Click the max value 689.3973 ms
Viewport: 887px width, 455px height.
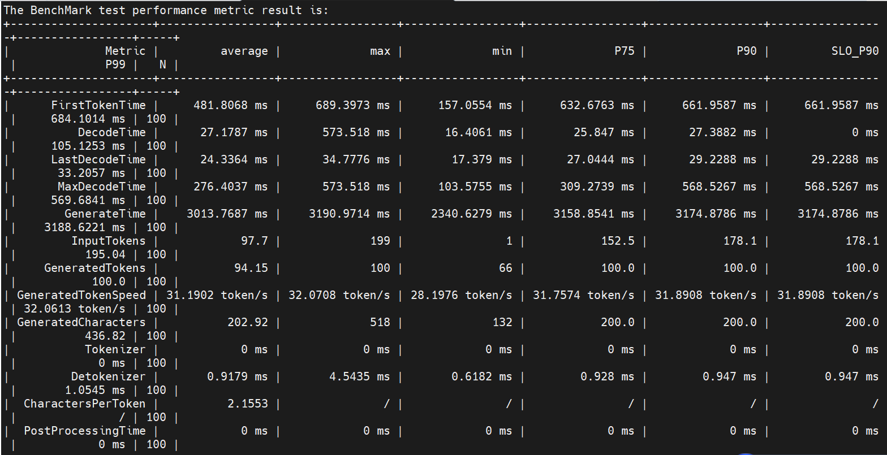[353, 105]
